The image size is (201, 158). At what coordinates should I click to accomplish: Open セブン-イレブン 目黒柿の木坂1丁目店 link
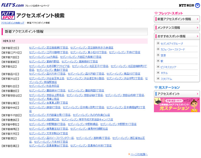coord(91,145)
